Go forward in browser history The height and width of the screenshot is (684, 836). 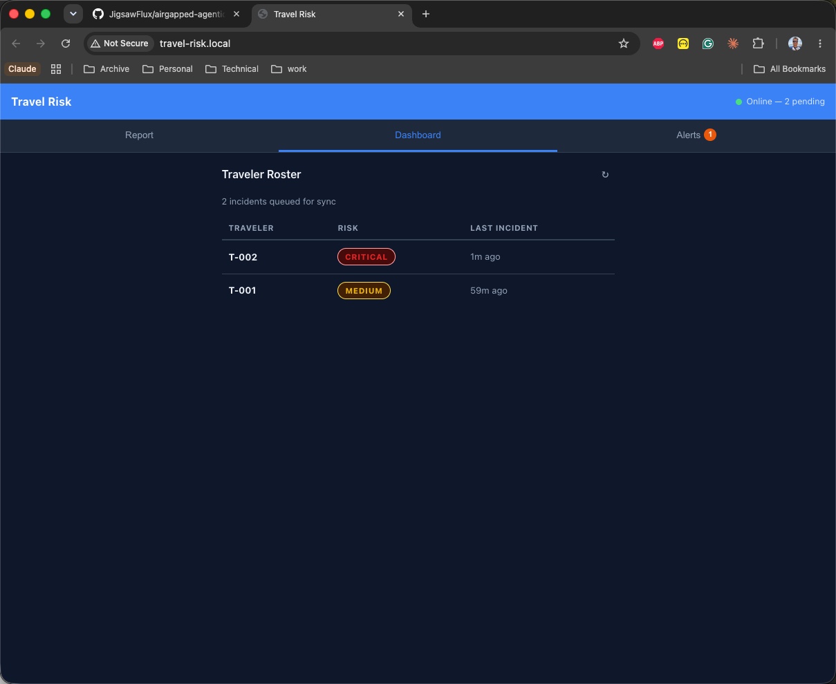(x=41, y=44)
